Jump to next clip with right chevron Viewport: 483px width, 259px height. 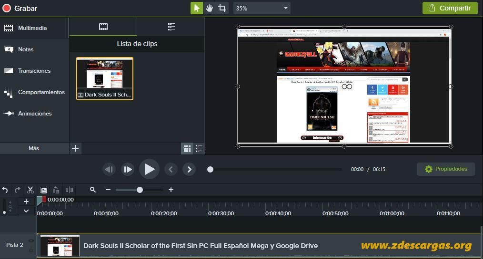click(x=189, y=169)
